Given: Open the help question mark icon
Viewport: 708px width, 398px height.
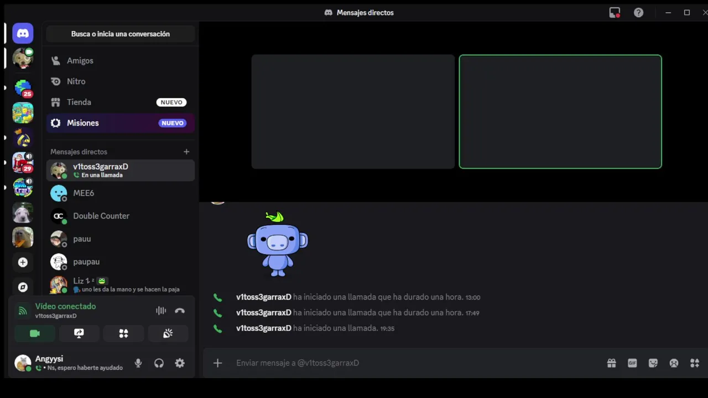Looking at the screenshot, I should click(638, 12).
